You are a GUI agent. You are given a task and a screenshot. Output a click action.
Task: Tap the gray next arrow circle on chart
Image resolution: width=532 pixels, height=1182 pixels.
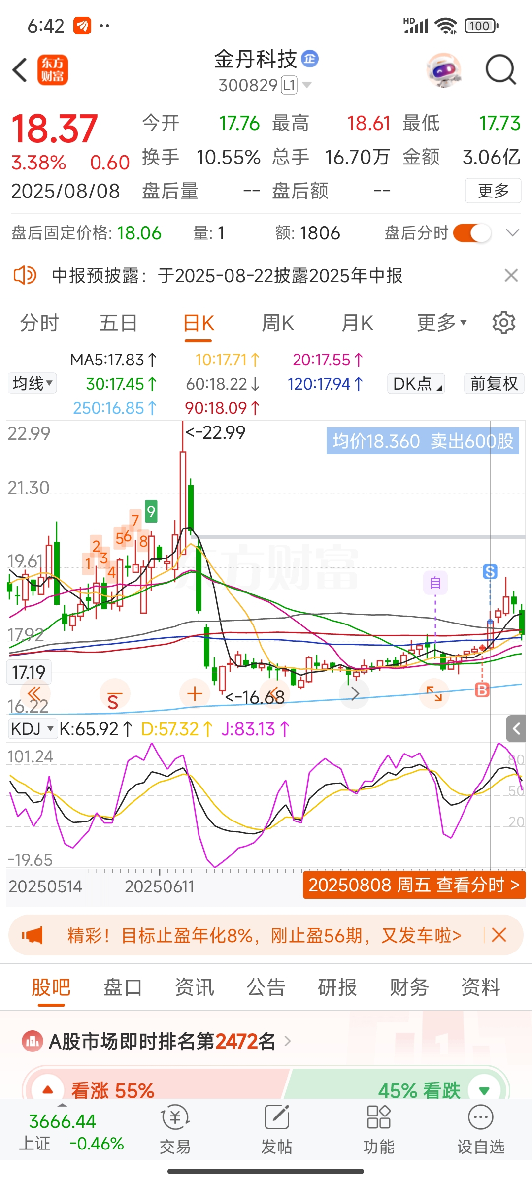coord(355,693)
